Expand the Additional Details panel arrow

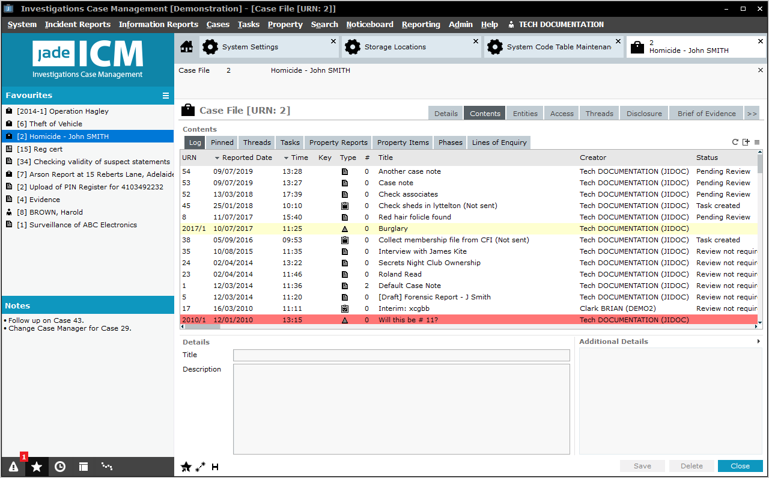(759, 342)
